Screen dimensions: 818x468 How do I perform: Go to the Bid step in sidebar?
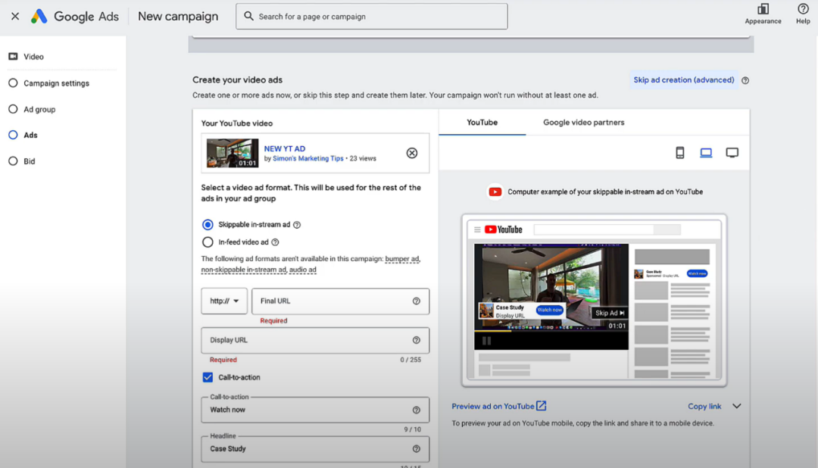29,161
